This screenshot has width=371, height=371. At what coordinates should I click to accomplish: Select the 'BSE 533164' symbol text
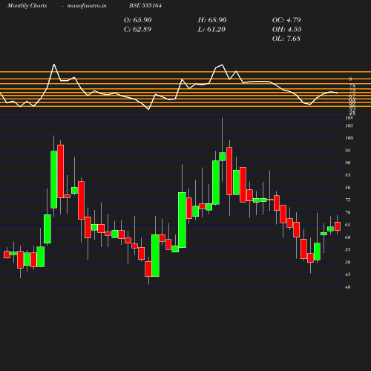pyautogui.click(x=145, y=5)
